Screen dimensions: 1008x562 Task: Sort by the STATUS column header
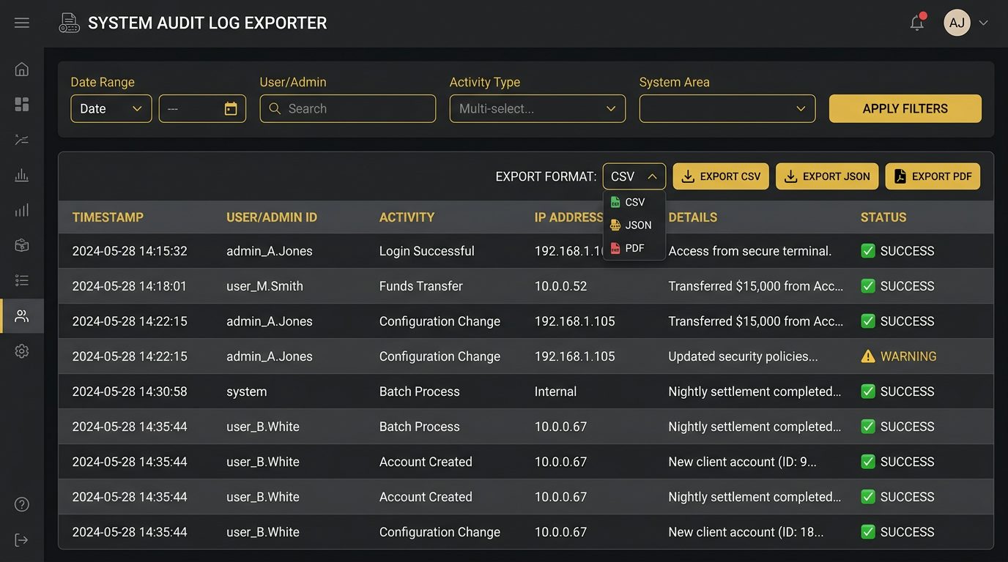883,217
